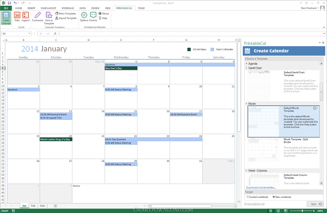The width and height of the screenshot is (327, 213).
Task: Click the Create Calendar ribbon button
Action: coord(6,18)
